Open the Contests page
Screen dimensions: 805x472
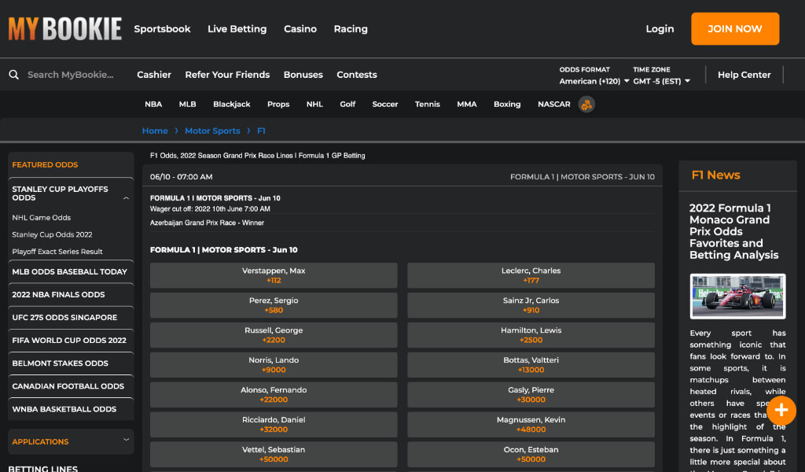357,75
